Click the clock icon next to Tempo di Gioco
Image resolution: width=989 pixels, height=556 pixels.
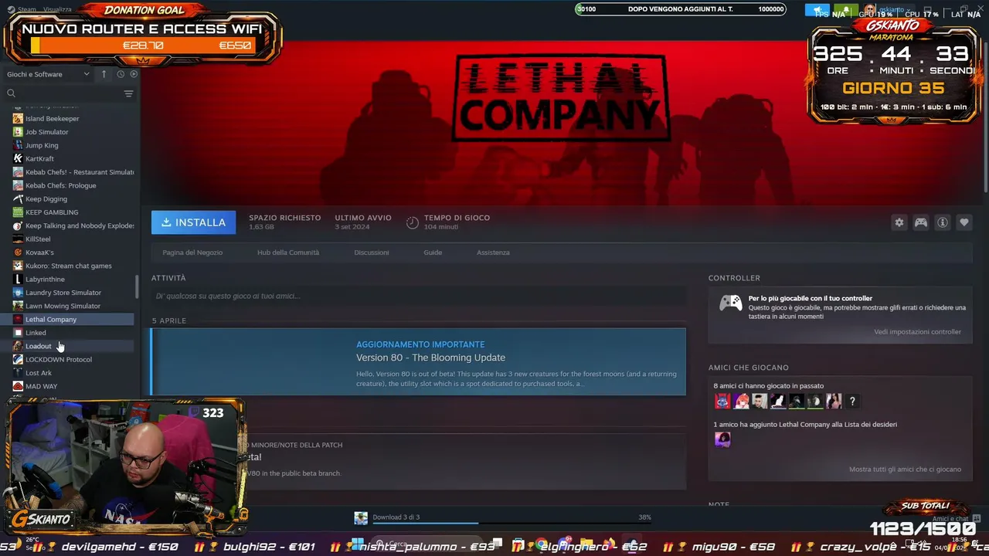413,222
